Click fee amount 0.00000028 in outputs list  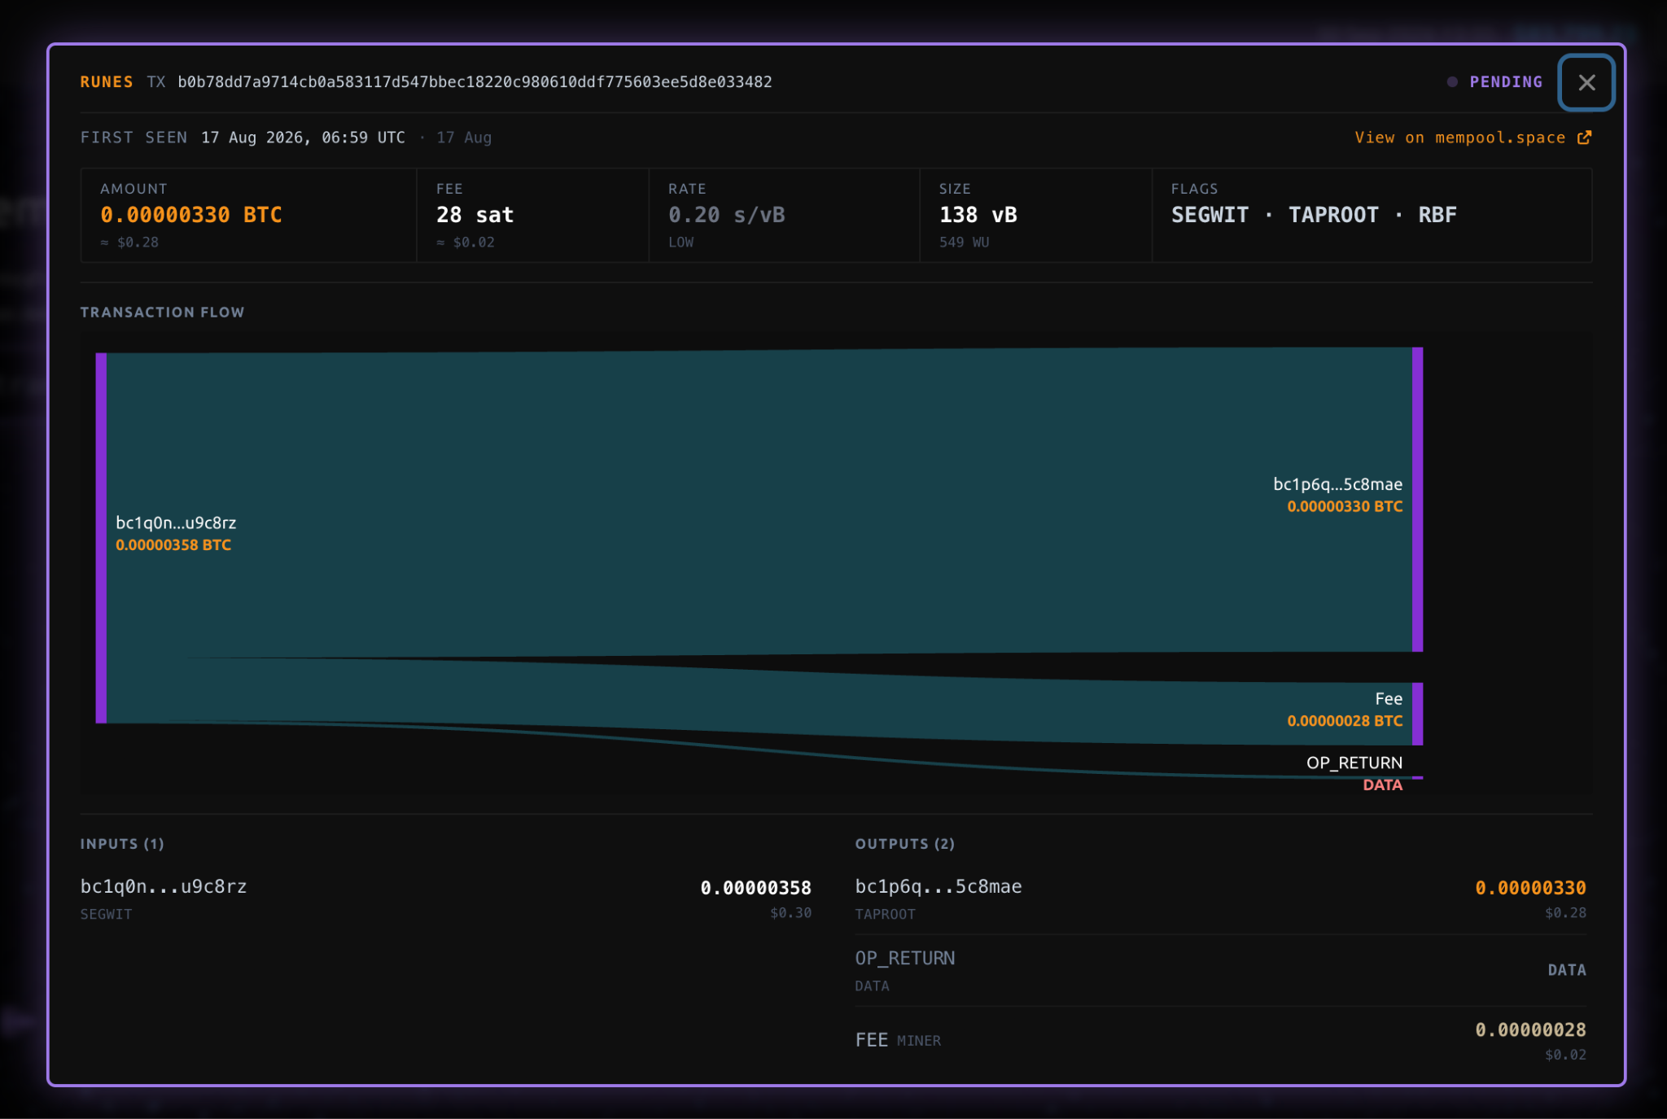tap(1530, 1029)
